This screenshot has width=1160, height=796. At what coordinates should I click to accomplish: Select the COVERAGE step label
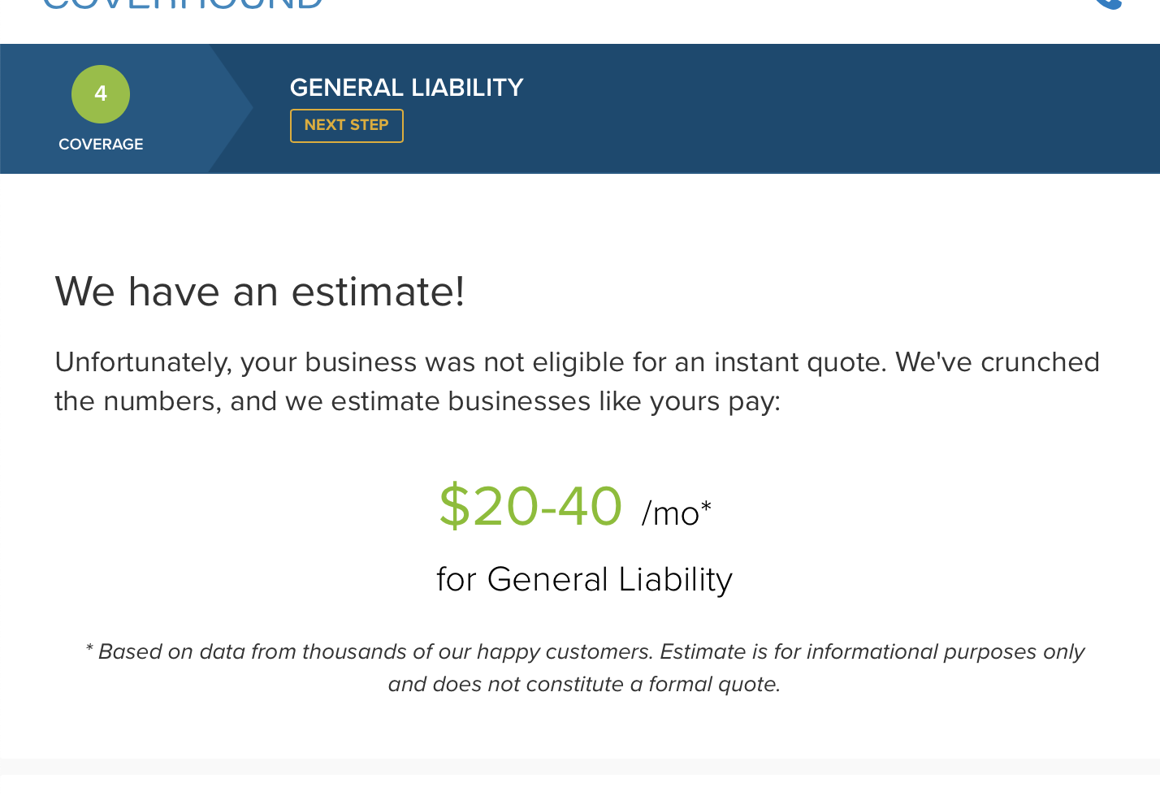coord(101,145)
